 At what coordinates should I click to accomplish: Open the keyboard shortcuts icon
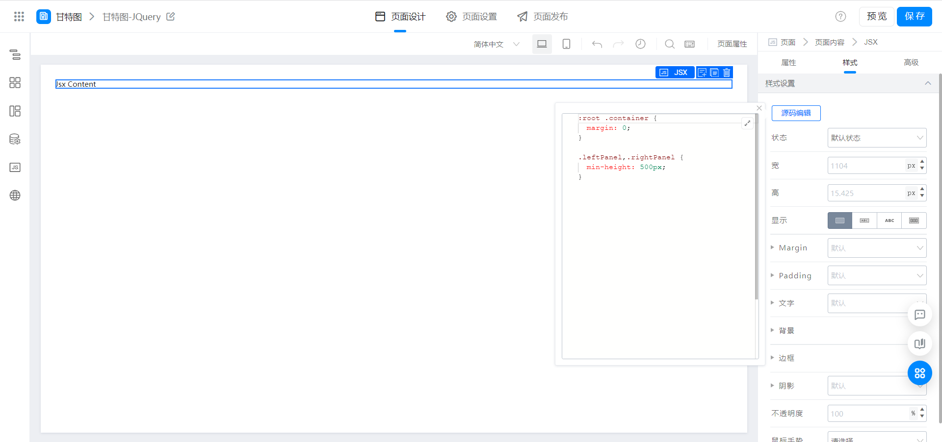coord(689,44)
